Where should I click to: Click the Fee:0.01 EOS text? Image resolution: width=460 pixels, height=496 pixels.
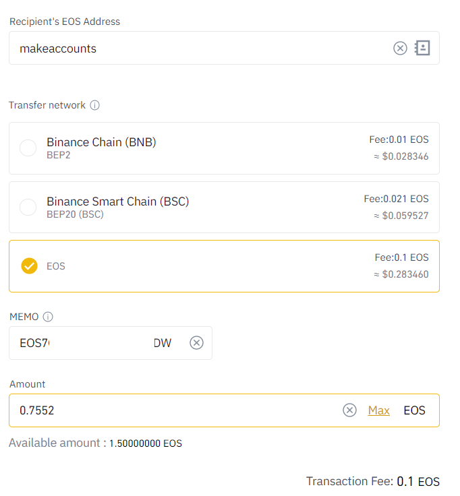point(399,139)
